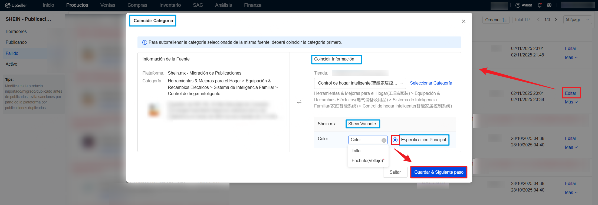The image size is (598, 205).
Task: Click the Total 117 count text
Action: 522,20
